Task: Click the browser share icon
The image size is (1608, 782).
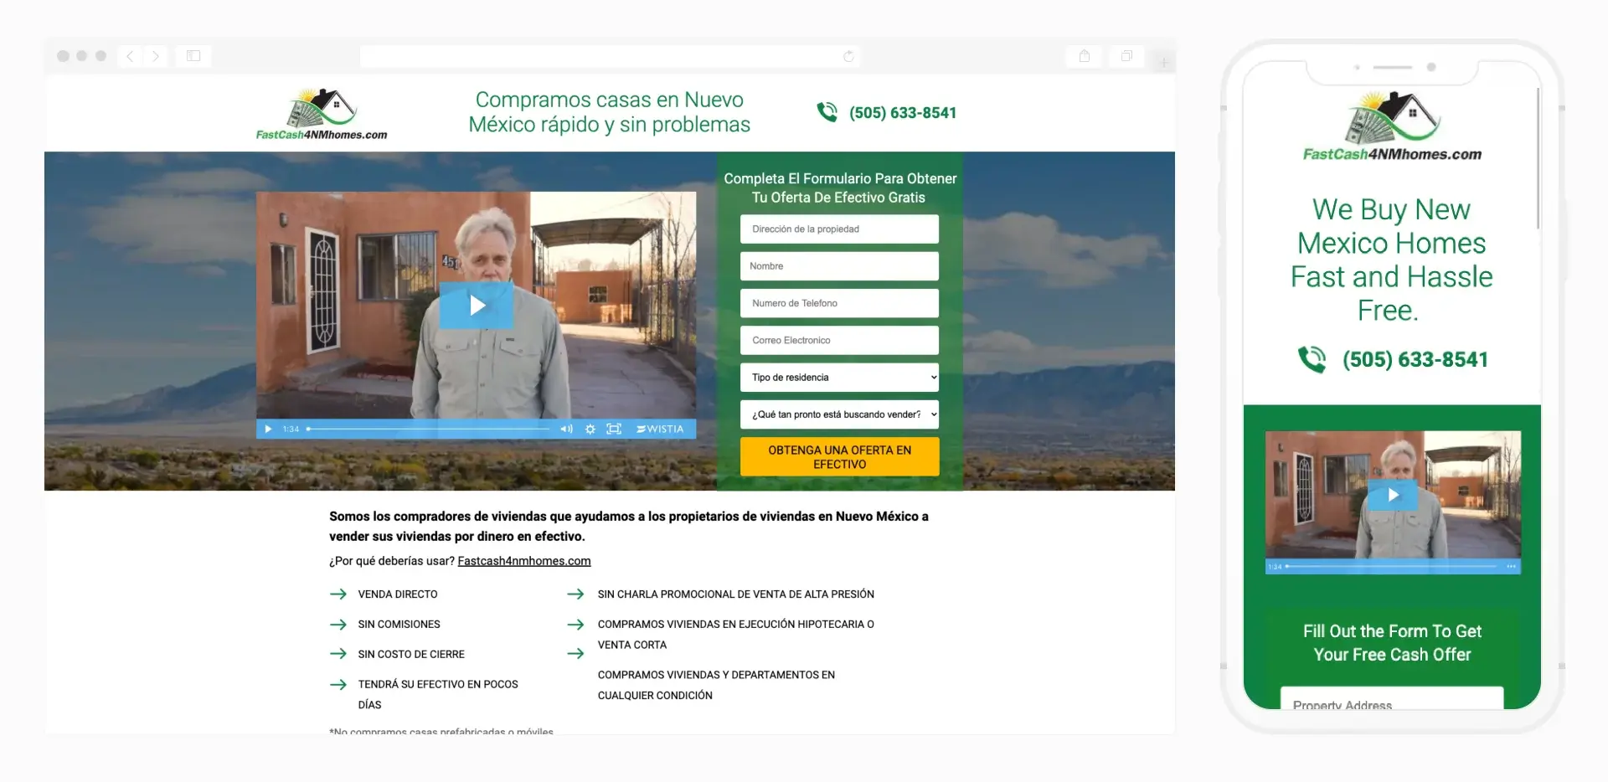Action: (1084, 56)
